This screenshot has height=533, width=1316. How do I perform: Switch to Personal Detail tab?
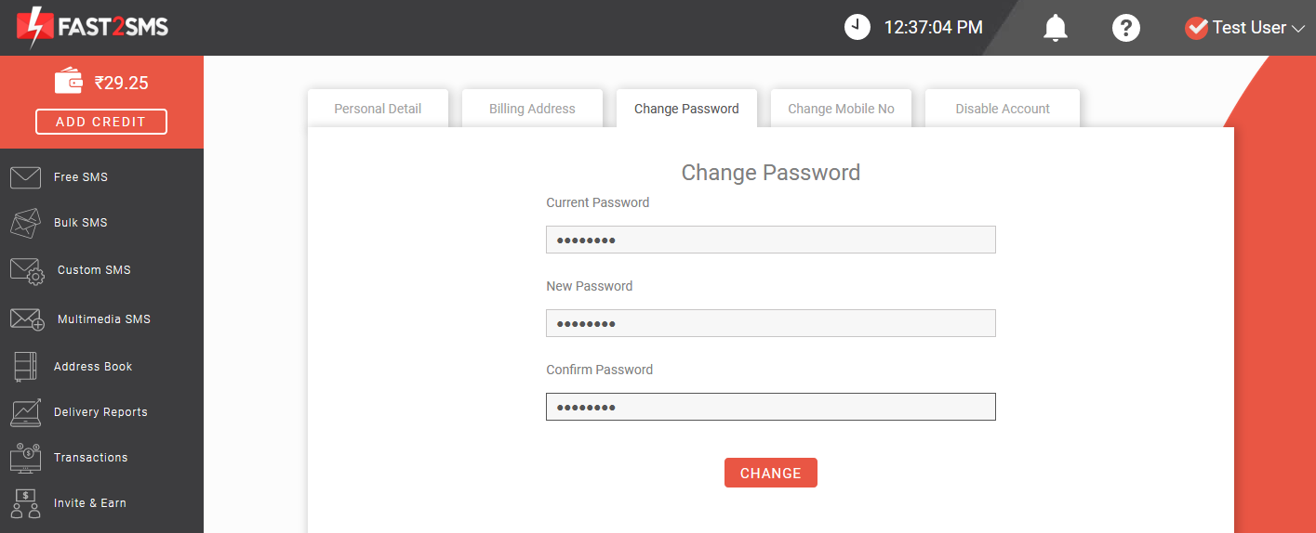[378, 109]
